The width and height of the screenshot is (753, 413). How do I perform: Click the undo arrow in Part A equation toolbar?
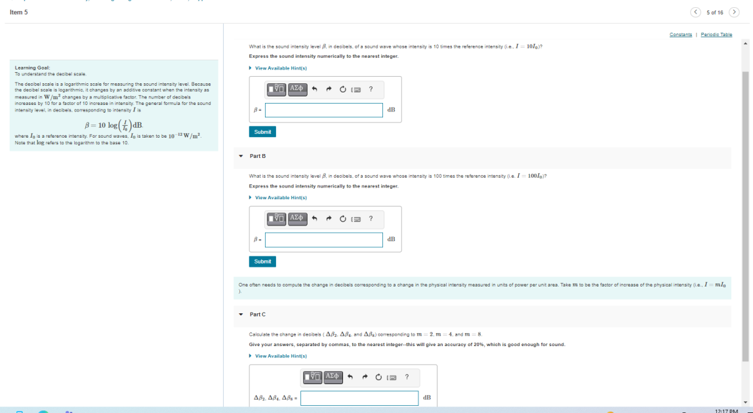[314, 88]
